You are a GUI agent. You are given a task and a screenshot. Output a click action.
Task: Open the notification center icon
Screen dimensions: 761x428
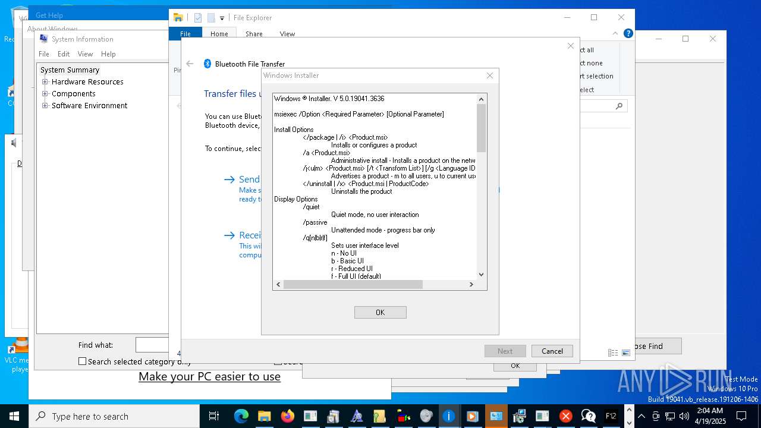741,416
